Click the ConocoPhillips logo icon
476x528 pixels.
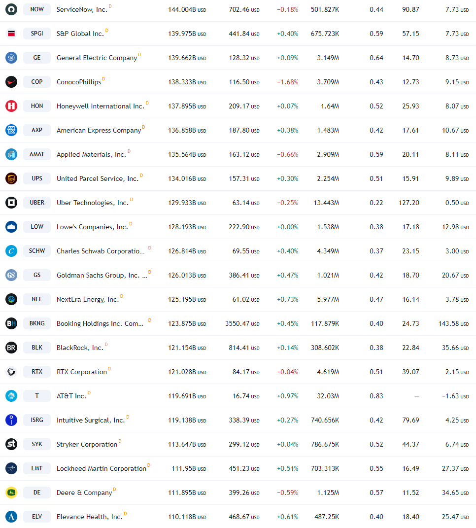coord(11,82)
